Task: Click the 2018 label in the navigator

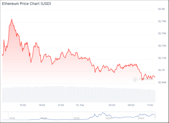Action: click(45, 118)
